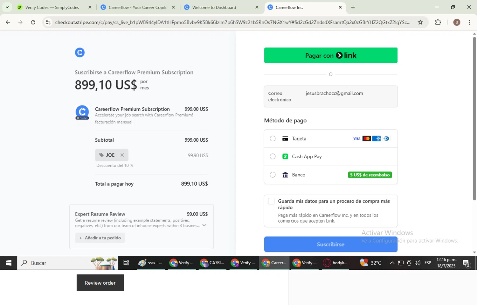Click the taskbar Buscar search box
Screen dimensions: 477x305
[67, 263]
